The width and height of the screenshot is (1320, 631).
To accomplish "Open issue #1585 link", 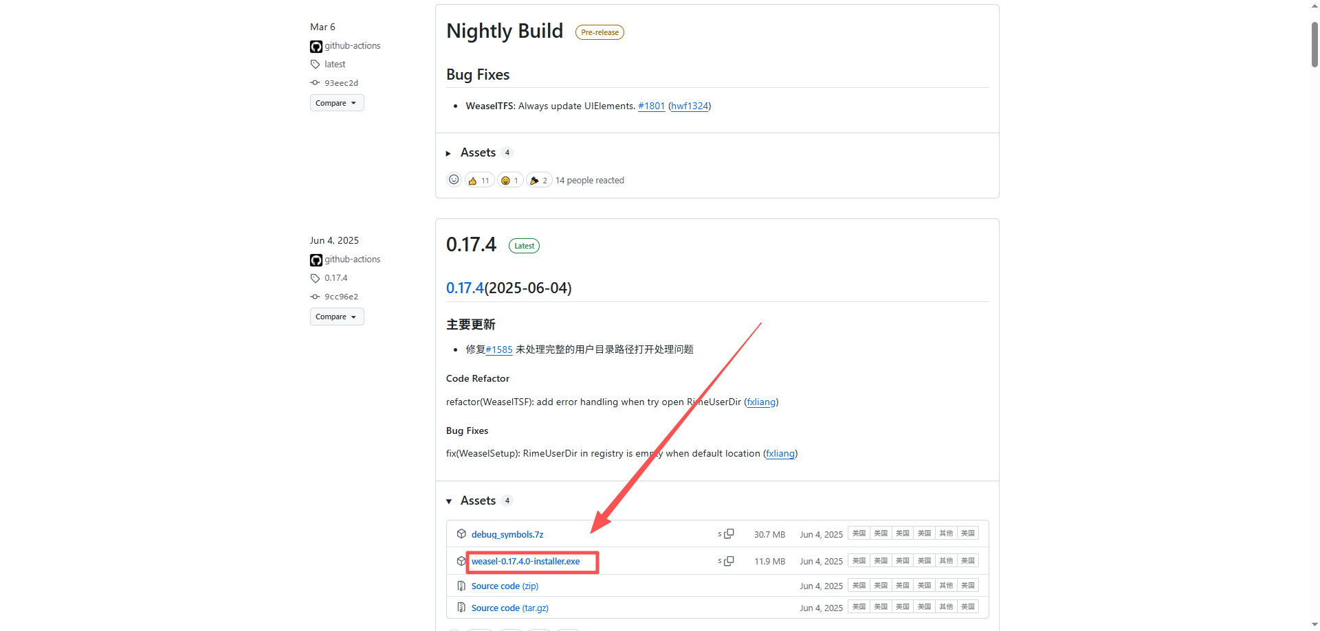I will (x=499, y=349).
